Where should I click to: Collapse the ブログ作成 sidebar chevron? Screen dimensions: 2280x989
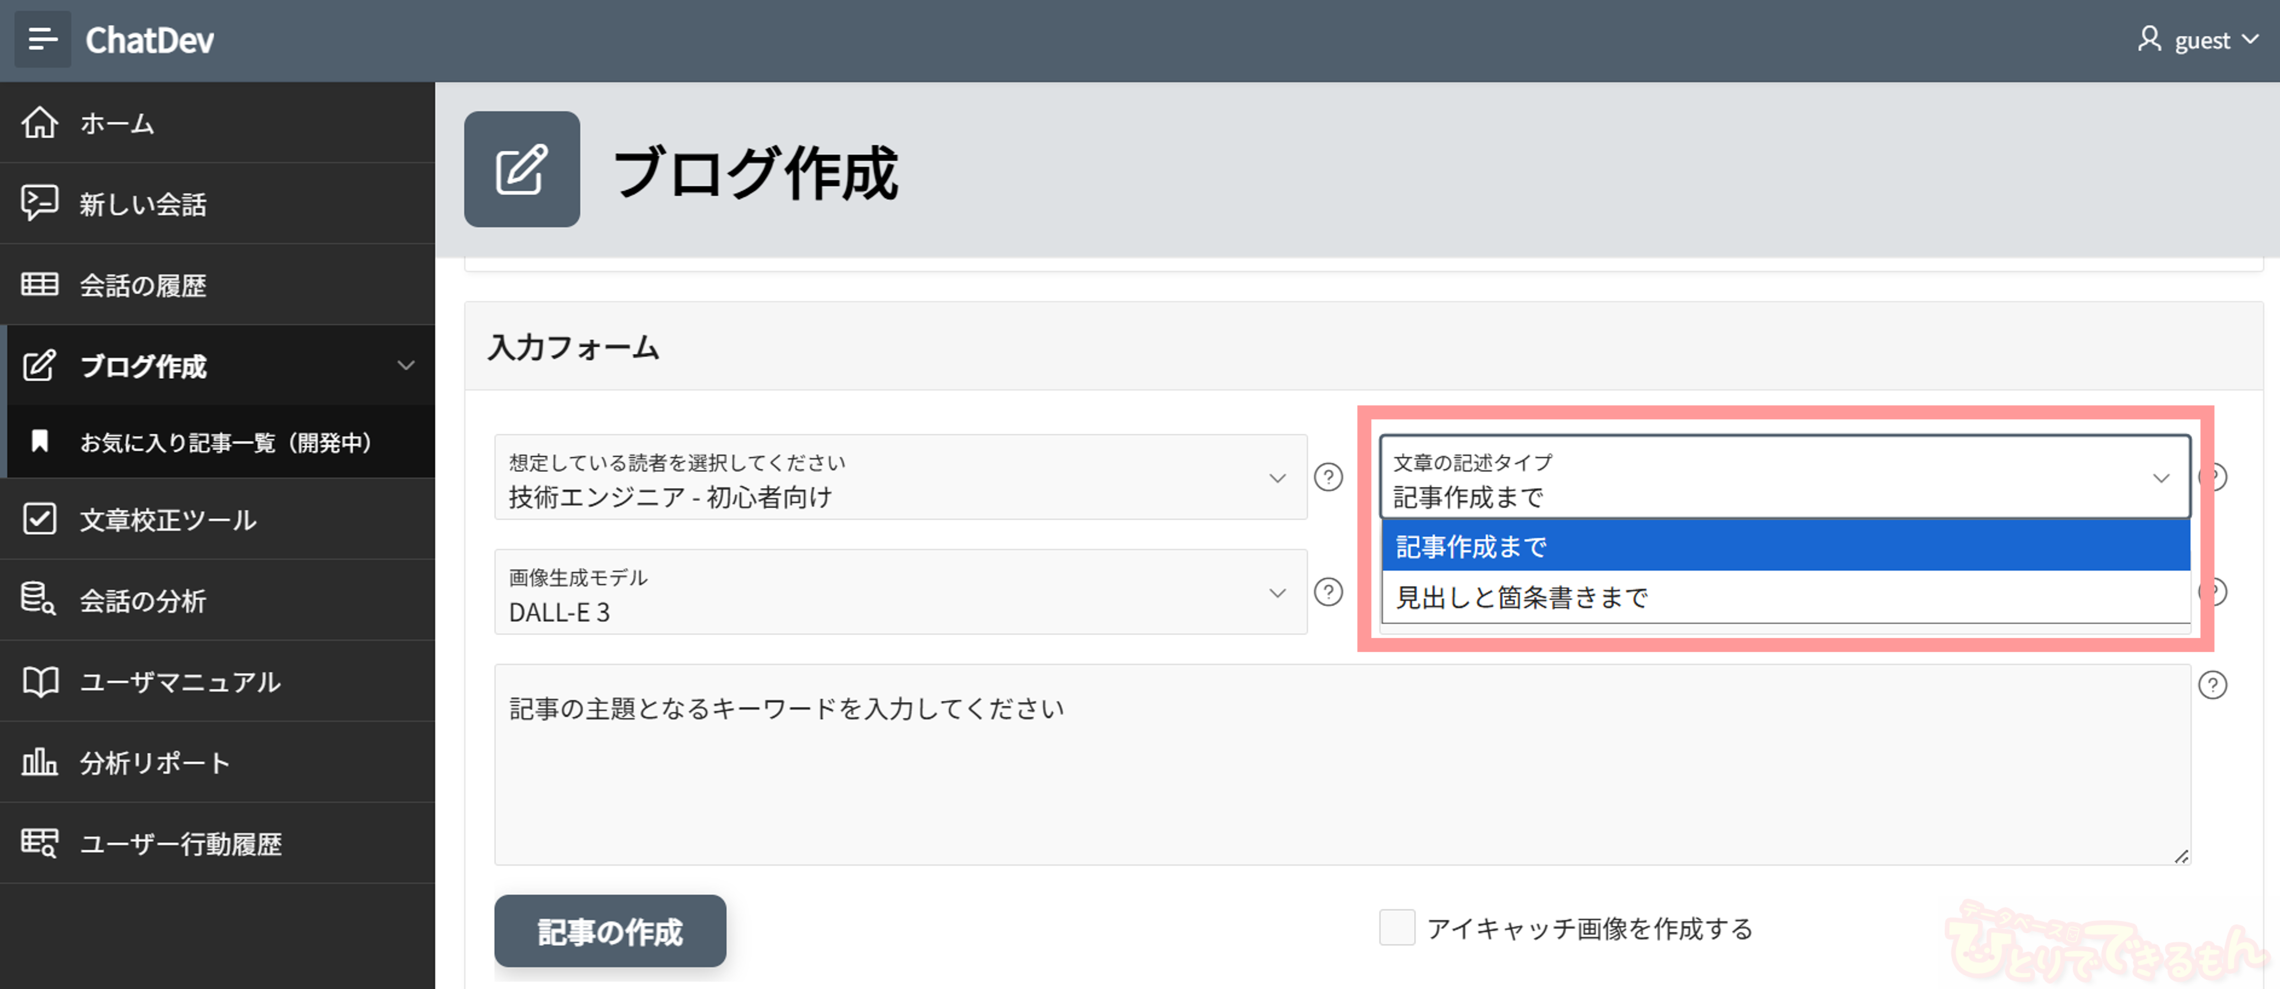coord(406,365)
